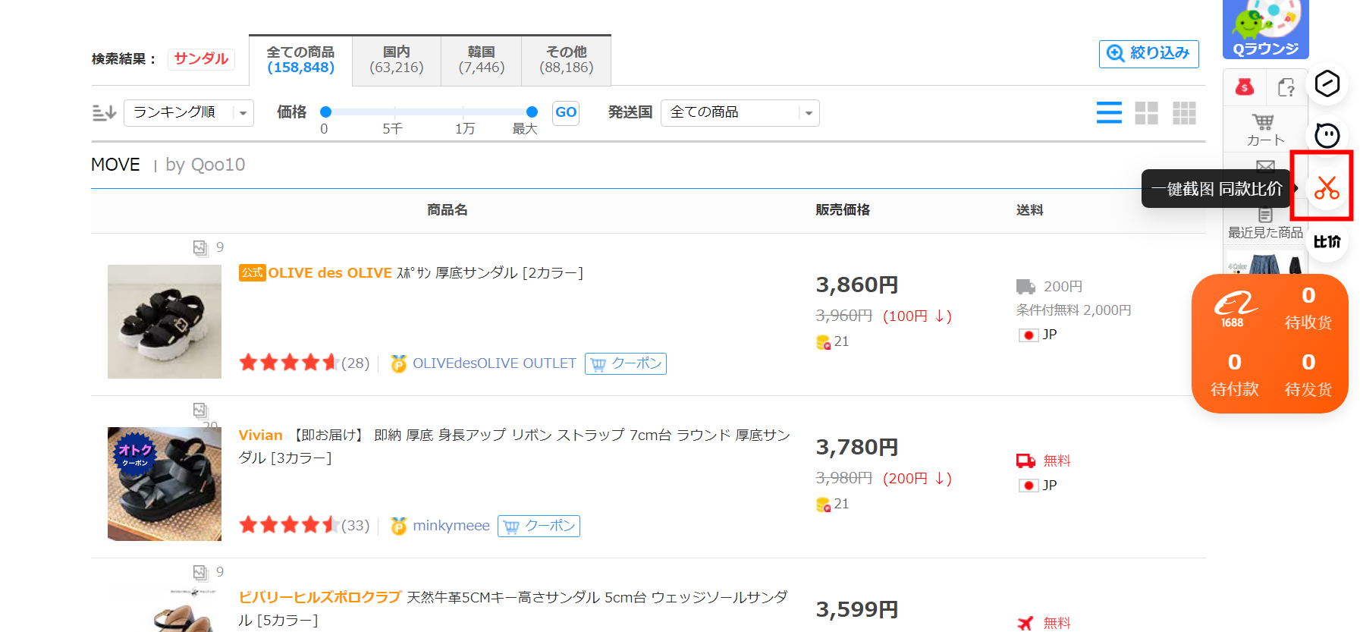Click the round face icon in floating sidebar

coord(1327,136)
